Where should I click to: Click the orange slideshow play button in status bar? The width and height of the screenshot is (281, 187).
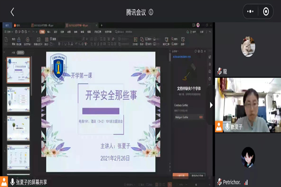[170, 184]
